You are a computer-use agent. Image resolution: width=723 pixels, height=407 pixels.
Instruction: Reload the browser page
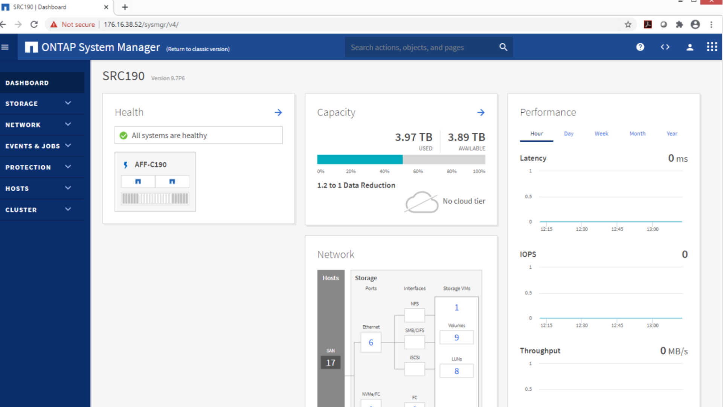pyautogui.click(x=34, y=24)
